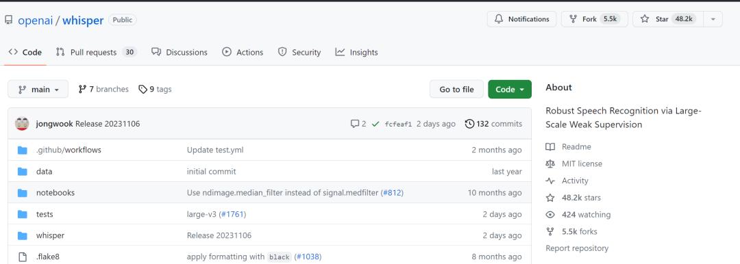Open the .github/workflows folder
Viewport: 740px width, 264px height.
click(69, 150)
